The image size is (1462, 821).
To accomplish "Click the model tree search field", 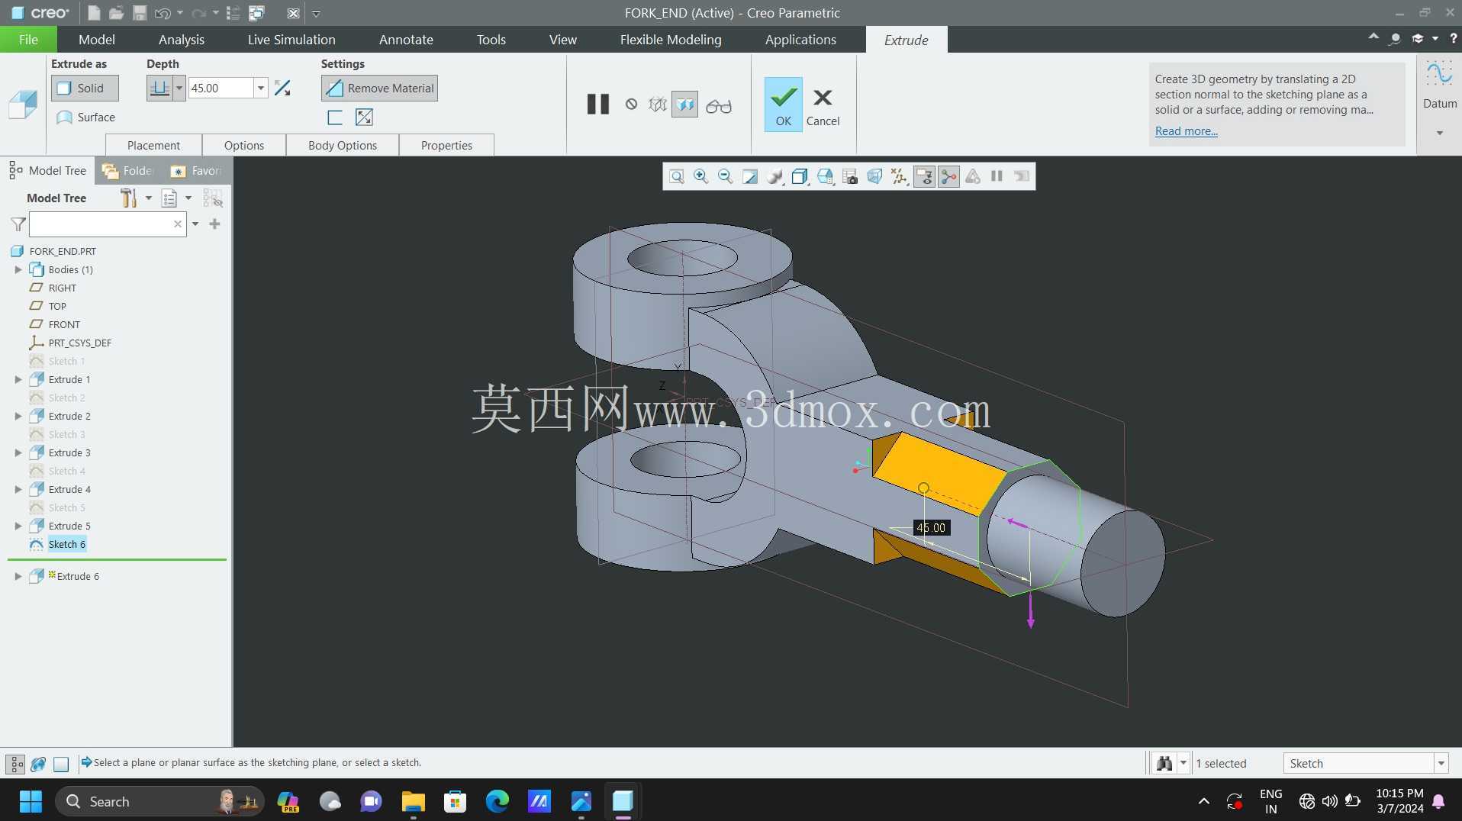I will point(108,224).
